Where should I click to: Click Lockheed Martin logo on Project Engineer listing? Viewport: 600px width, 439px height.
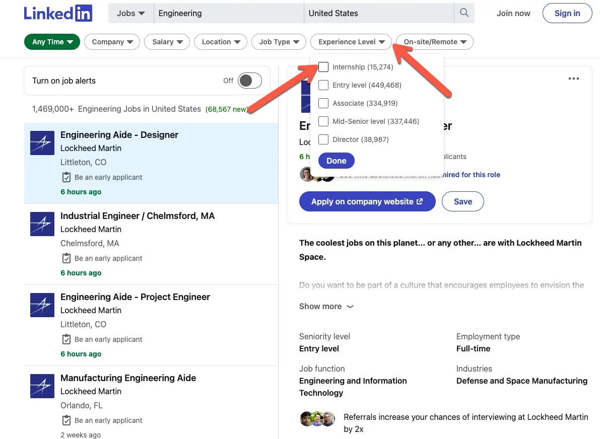tap(42, 305)
